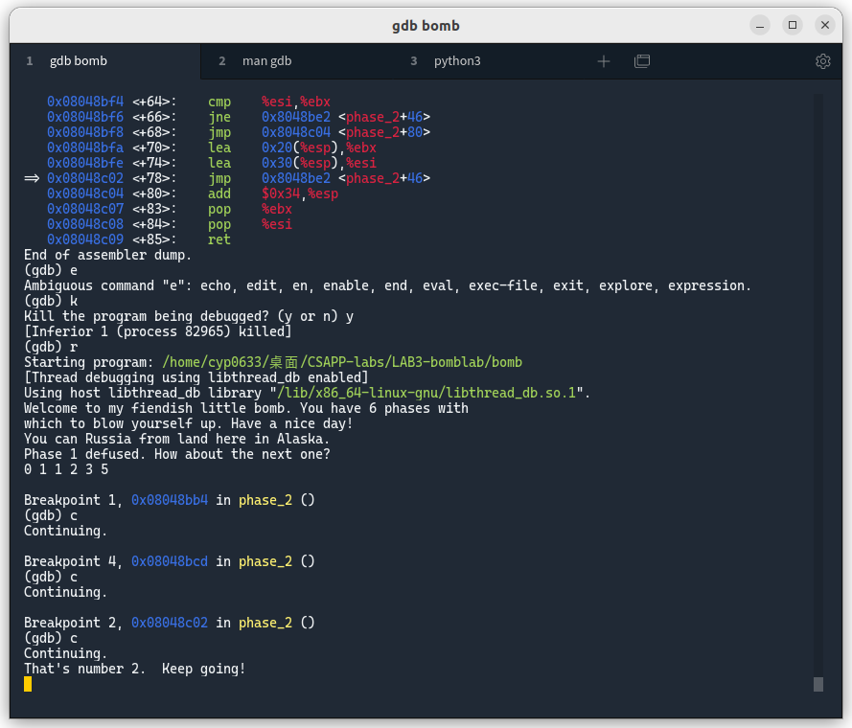The height and width of the screenshot is (728, 852).
Task: Click the 'Breakpoint 4' line address 0x08048bcd
Action: [x=170, y=561]
